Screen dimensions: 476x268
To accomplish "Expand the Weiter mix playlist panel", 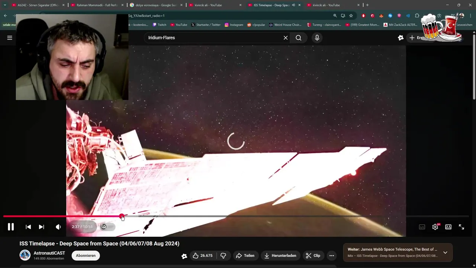I will (445, 253).
